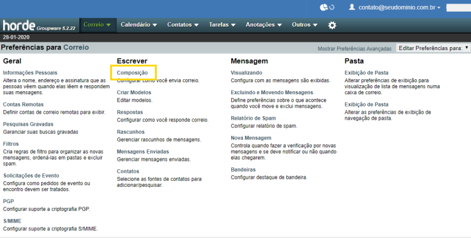This screenshot has width=471, height=240.
Task: Open Informações Pessoais preferences
Action: [x=30, y=73]
